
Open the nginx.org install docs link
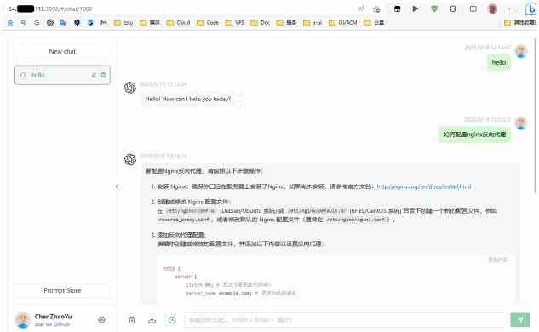424,186
